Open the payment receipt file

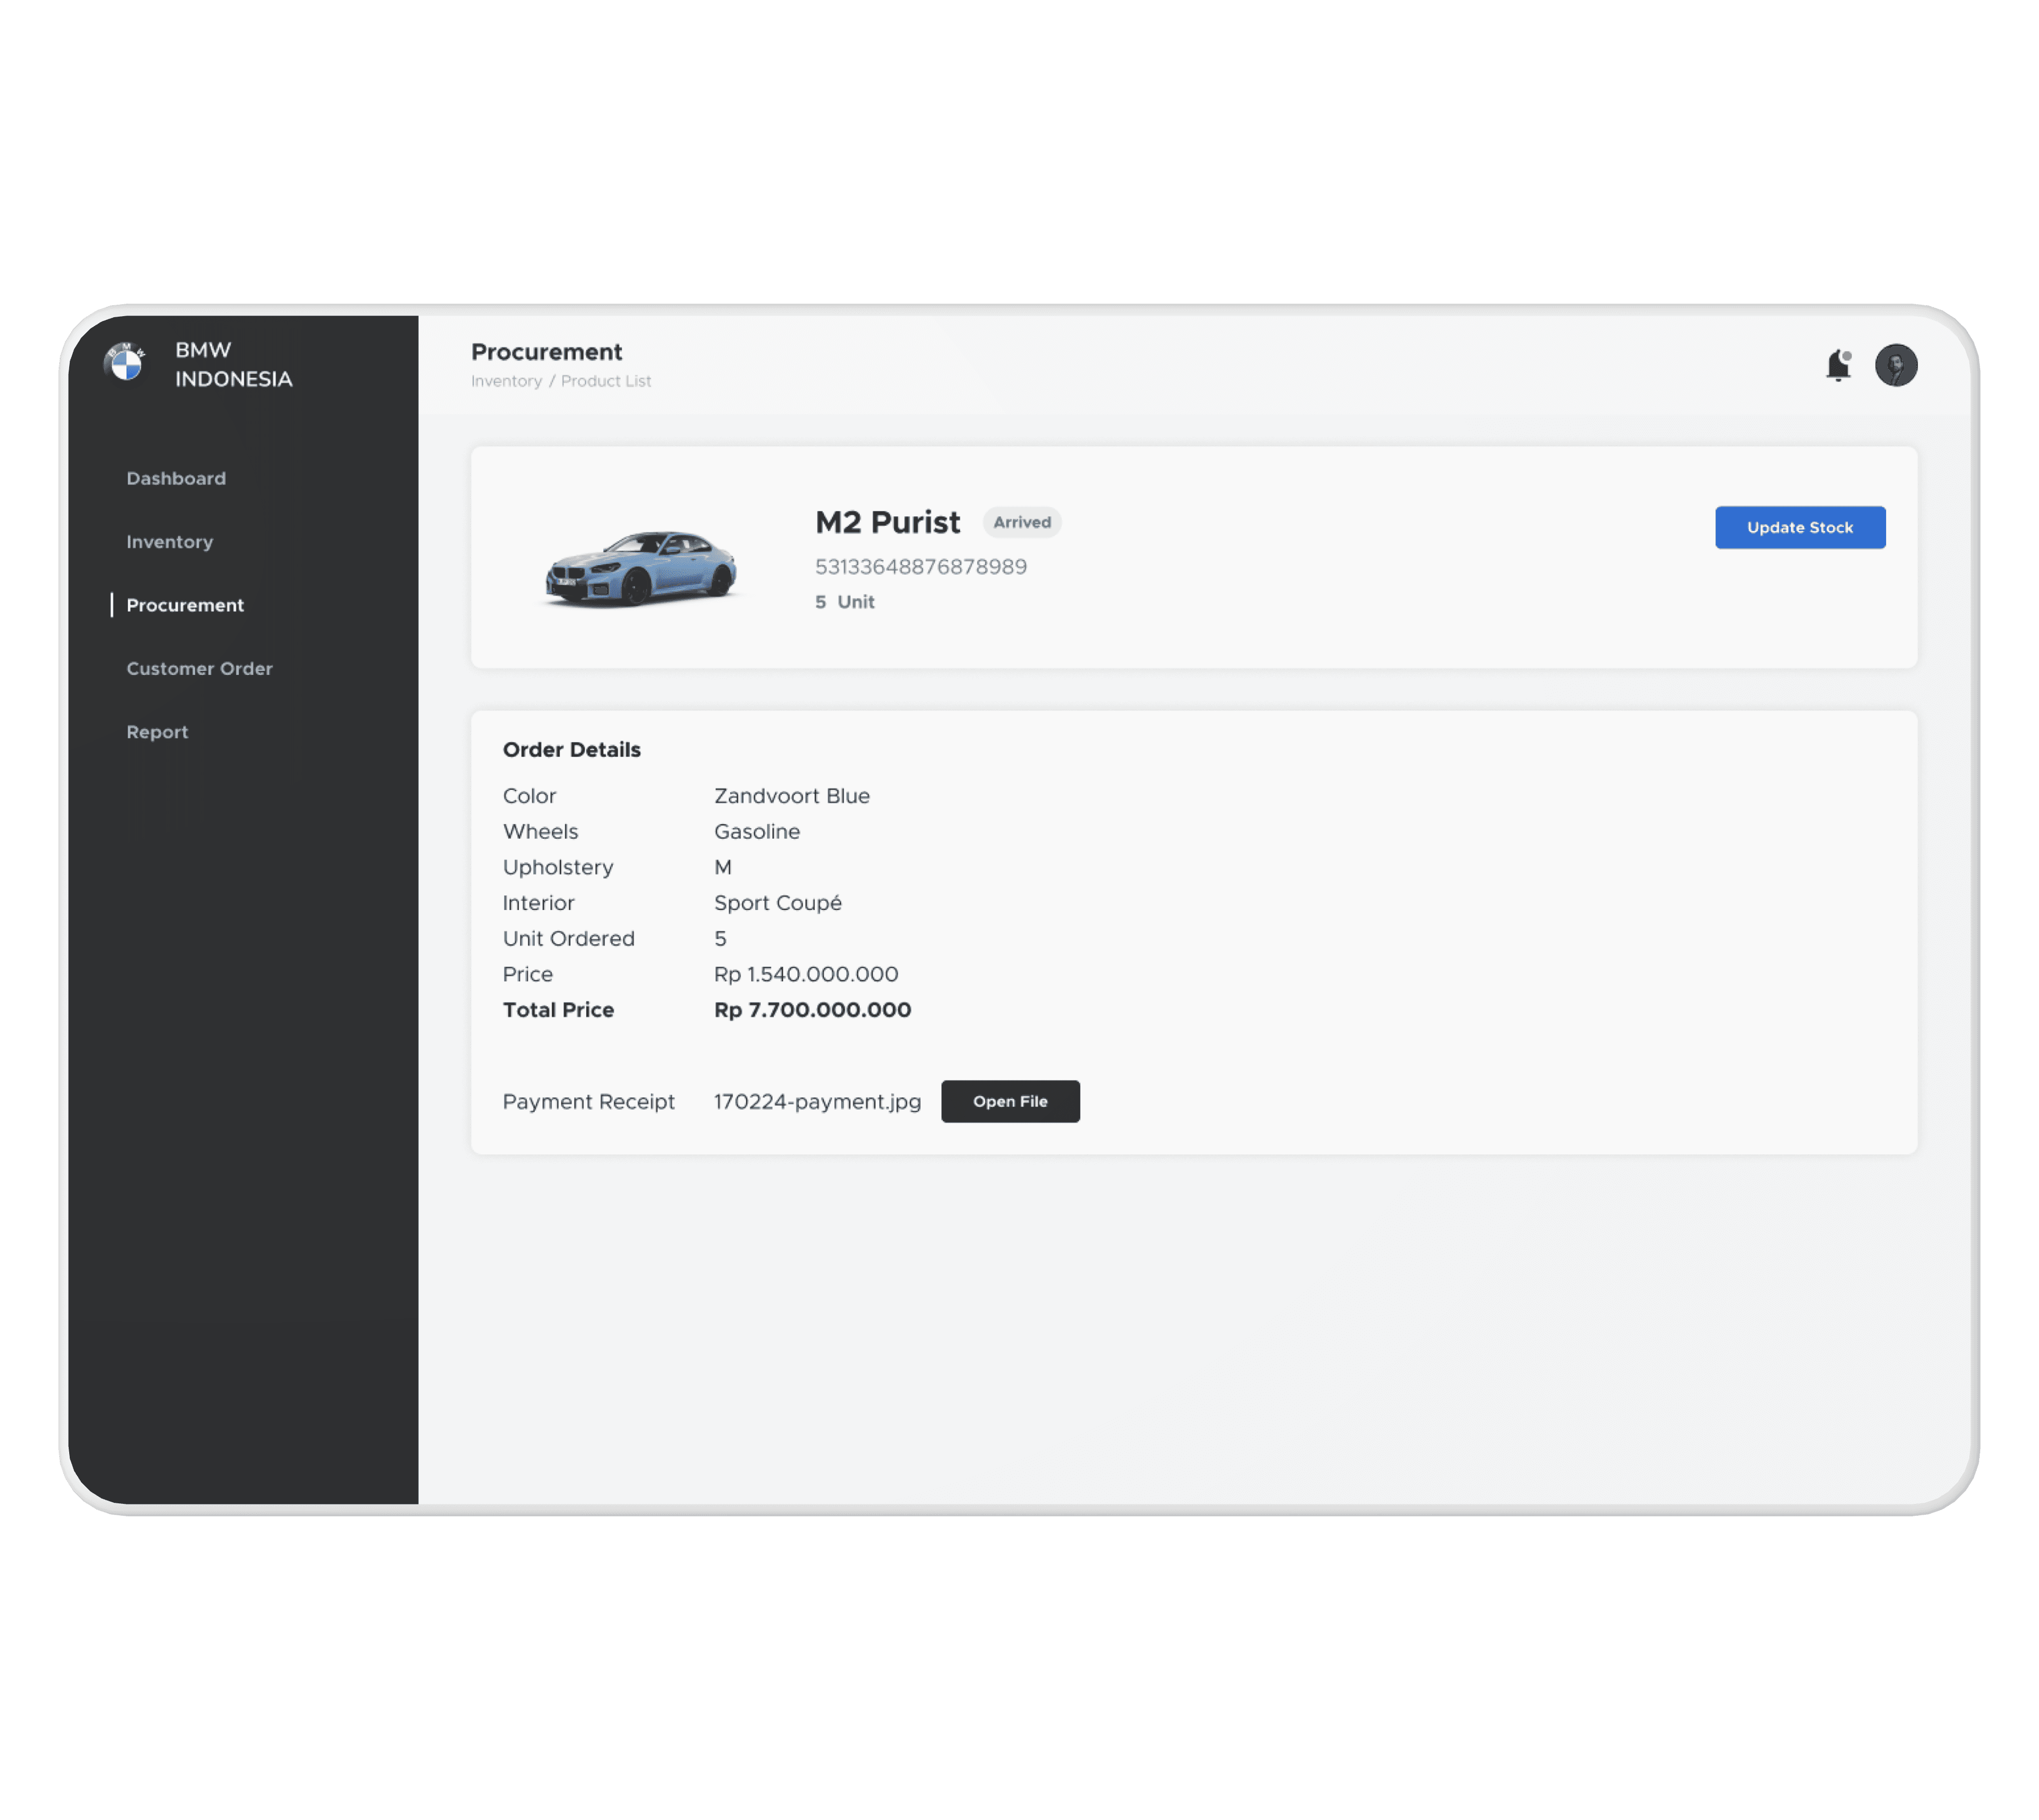coord(1011,1101)
